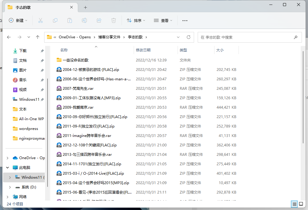Click the Paste icon in the toolbar
Image resolution: width=308 pixels, height=210 pixels.
69,20
